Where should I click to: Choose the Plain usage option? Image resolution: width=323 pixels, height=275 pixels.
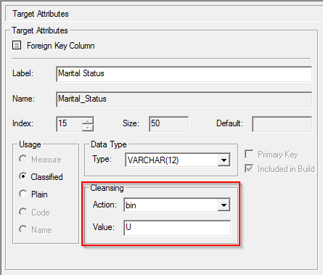[x=23, y=194]
